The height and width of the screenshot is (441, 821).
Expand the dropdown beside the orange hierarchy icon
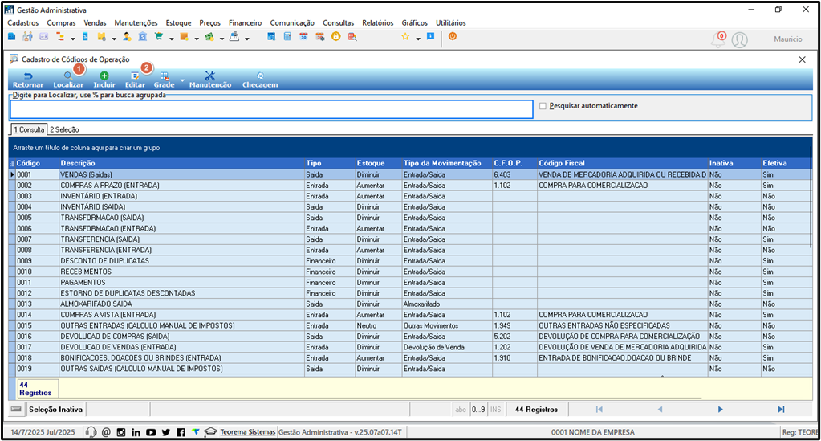pos(73,39)
